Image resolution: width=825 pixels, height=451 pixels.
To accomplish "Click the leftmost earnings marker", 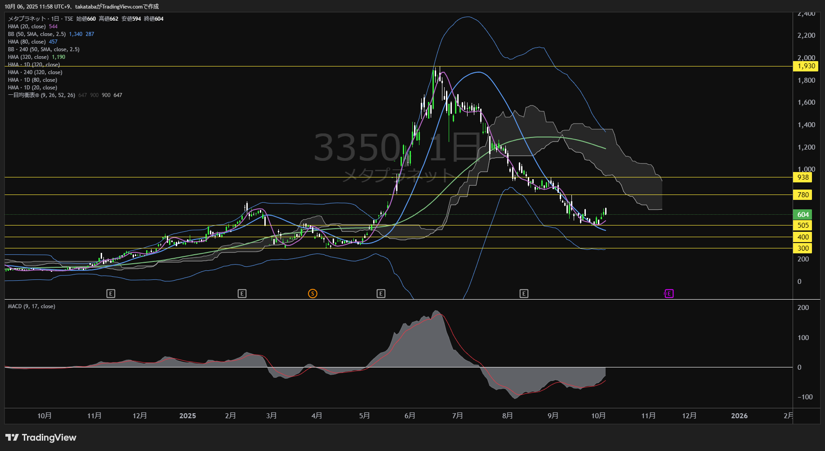I will 111,294.
